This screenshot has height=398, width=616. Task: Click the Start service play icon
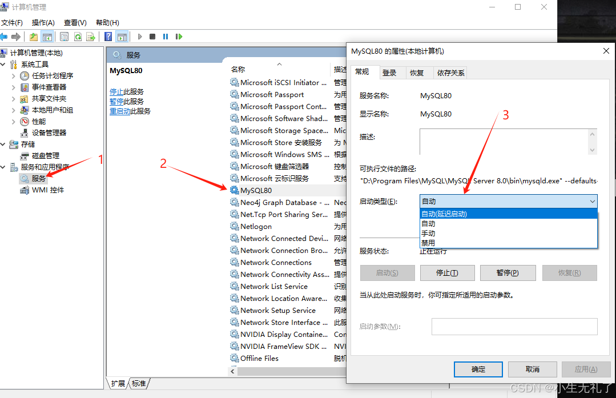click(139, 37)
